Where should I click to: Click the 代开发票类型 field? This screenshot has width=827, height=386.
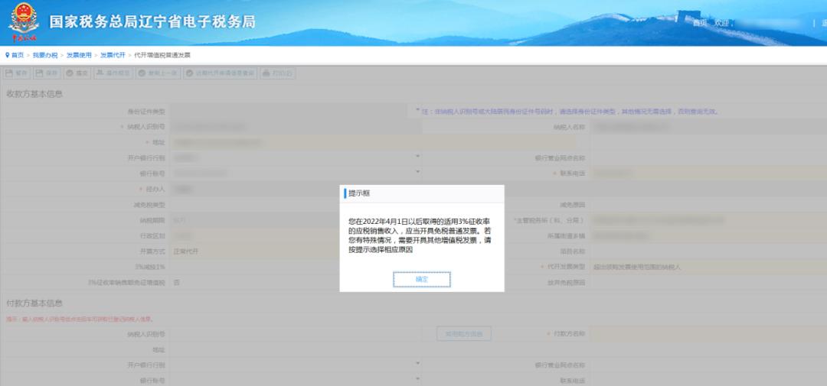pos(708,267)
